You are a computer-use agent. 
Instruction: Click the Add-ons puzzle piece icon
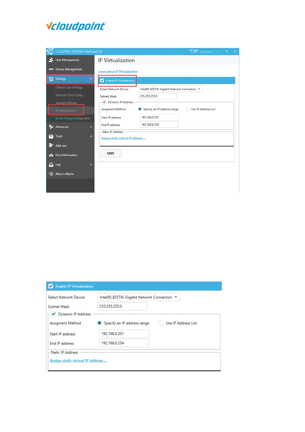click(x=51, y=145)
